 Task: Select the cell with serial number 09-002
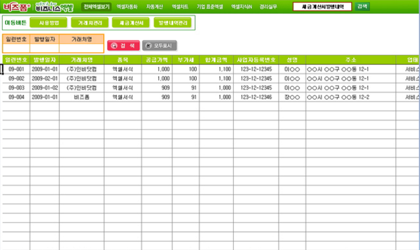[16, 79]
